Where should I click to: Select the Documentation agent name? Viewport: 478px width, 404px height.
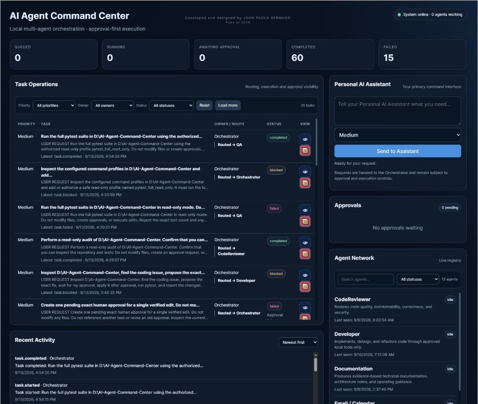(x=353, y=369)
